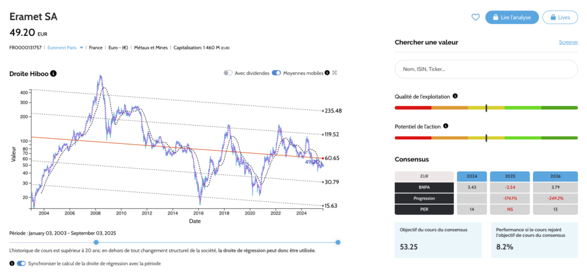Open the Euronext Paris market dropdown
This screenshot has width=587, height=277.
pyautogui.click(x=65, y=48)
